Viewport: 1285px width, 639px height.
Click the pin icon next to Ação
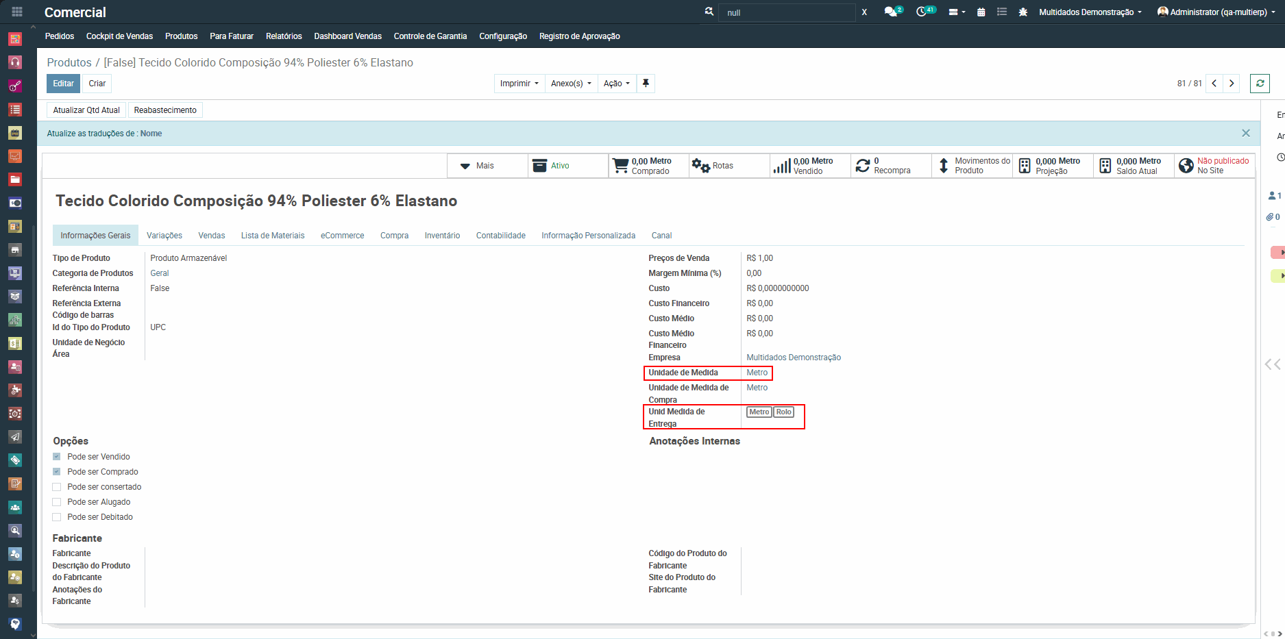pyautogui.click(x=646, y=84)
